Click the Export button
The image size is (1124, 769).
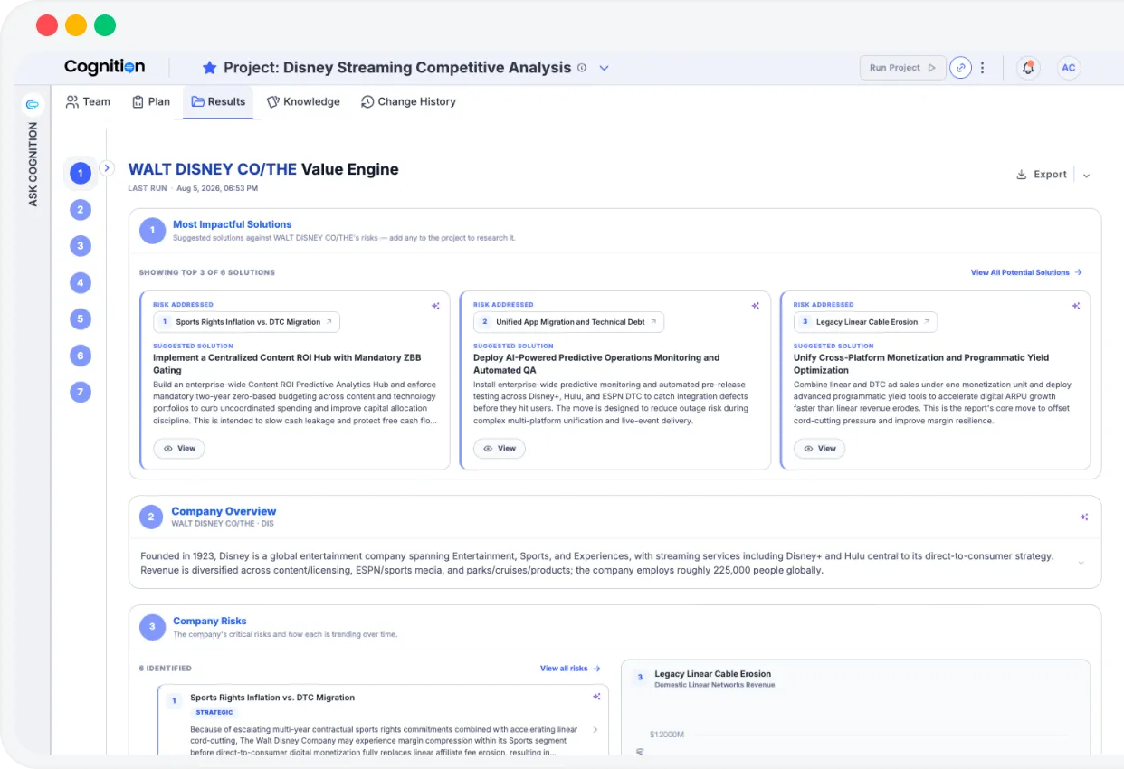click(1042, 175)
